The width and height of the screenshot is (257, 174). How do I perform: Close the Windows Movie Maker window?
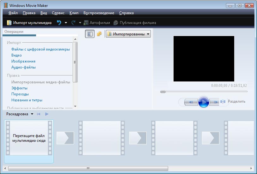[x=249, y=6]
